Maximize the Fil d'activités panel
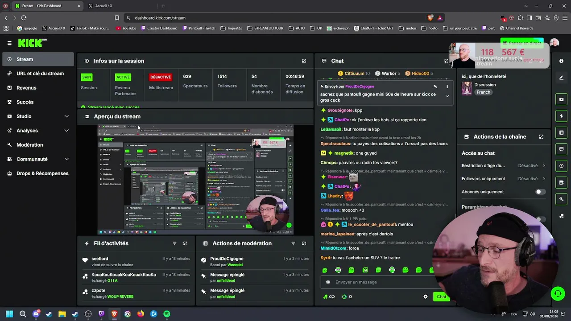This screenshot has height=321, width=571. [185, 243]
